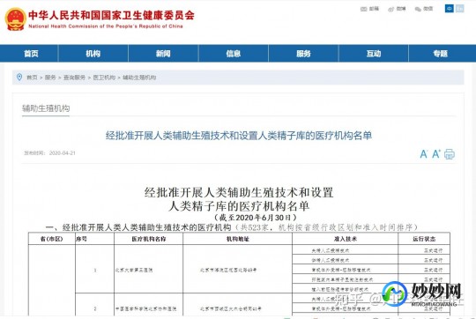This screenshot has height=319, width=476.
Task: Click the 运行状态 table column header
Action: [x=424, y=239]
